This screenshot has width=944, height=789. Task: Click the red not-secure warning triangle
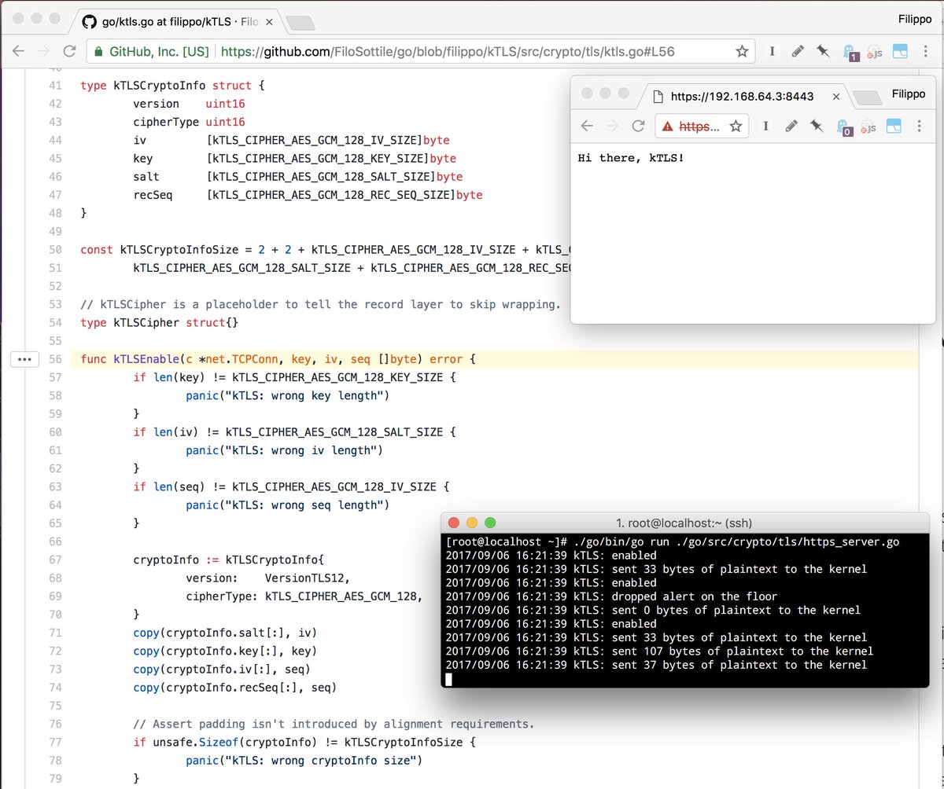(x=667, y=126)
